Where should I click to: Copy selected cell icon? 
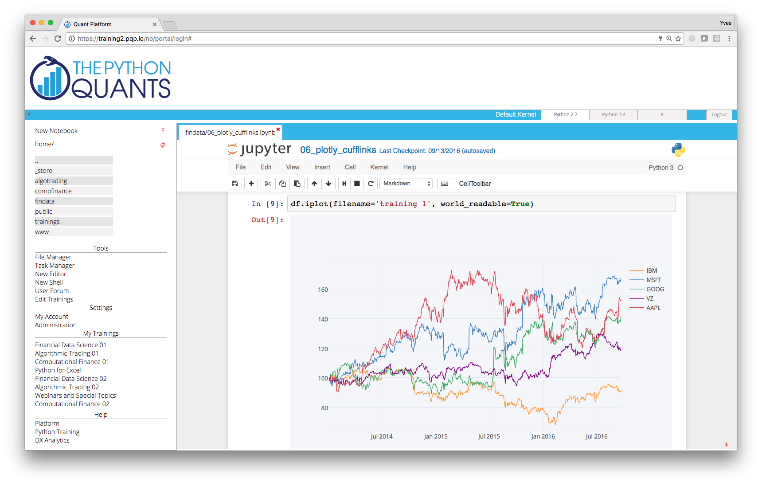coord(282,184)
